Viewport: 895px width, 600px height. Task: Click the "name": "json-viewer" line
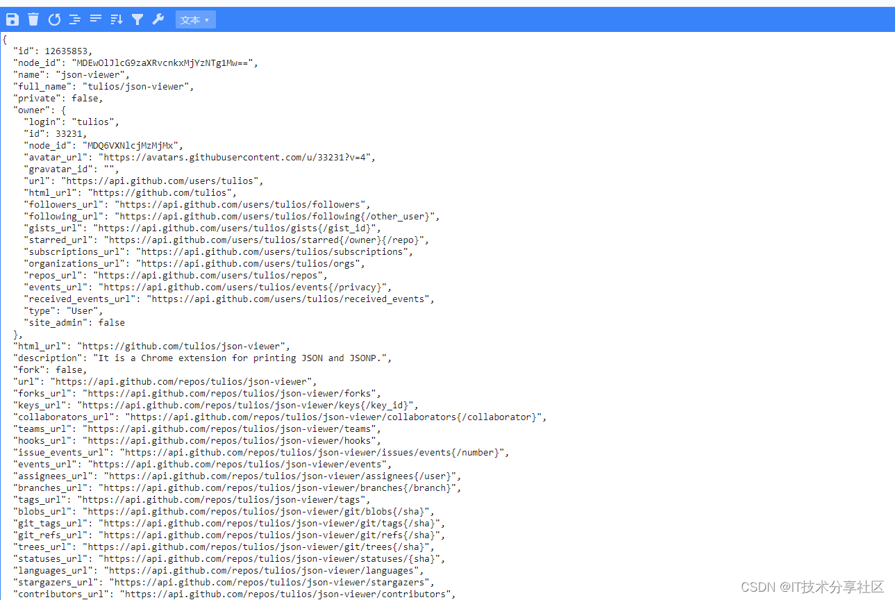[72, 74]
